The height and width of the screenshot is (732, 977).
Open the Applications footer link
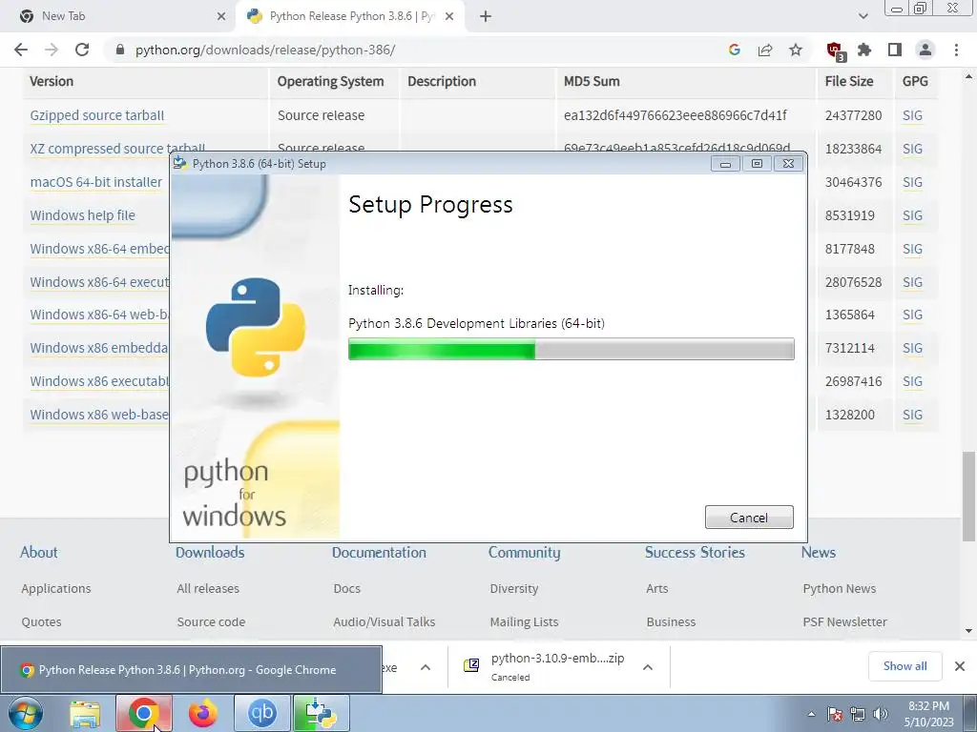click(56, 588)
